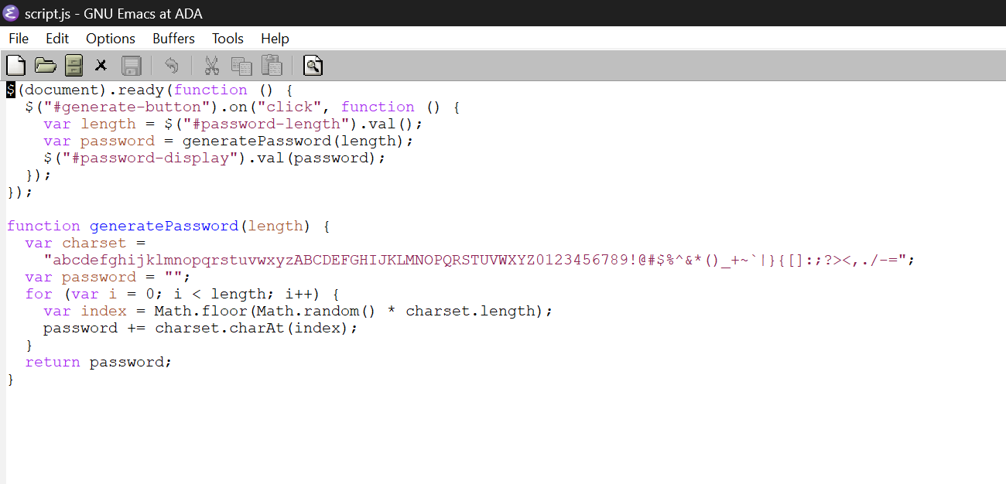Click the disabled Save floppy disk icon
This screenshot has width=1006, height=484.
tap(131, 65)
